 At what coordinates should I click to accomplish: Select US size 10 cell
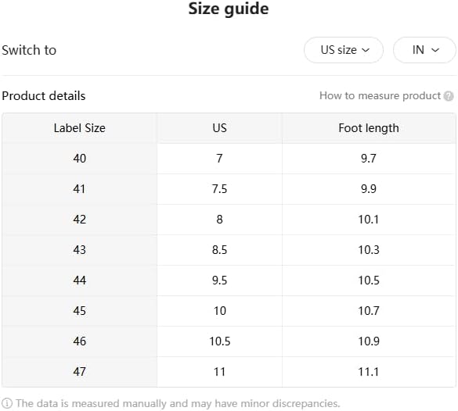[219, 311]
